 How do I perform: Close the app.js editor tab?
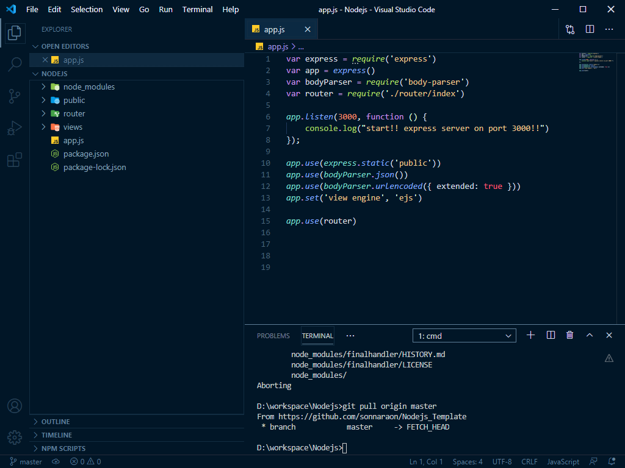308,29
